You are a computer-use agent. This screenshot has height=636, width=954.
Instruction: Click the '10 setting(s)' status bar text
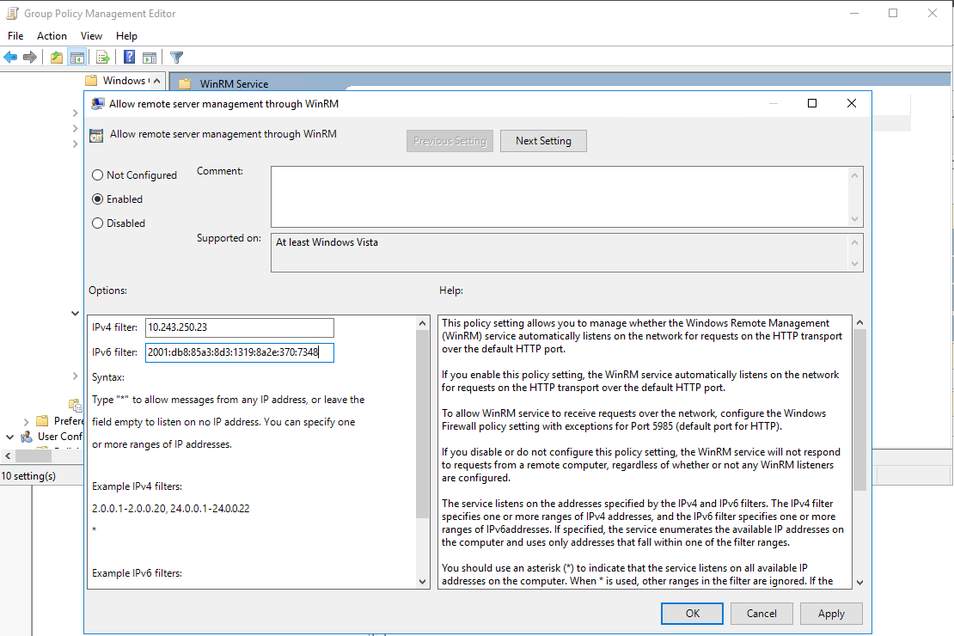coord(28,476)
